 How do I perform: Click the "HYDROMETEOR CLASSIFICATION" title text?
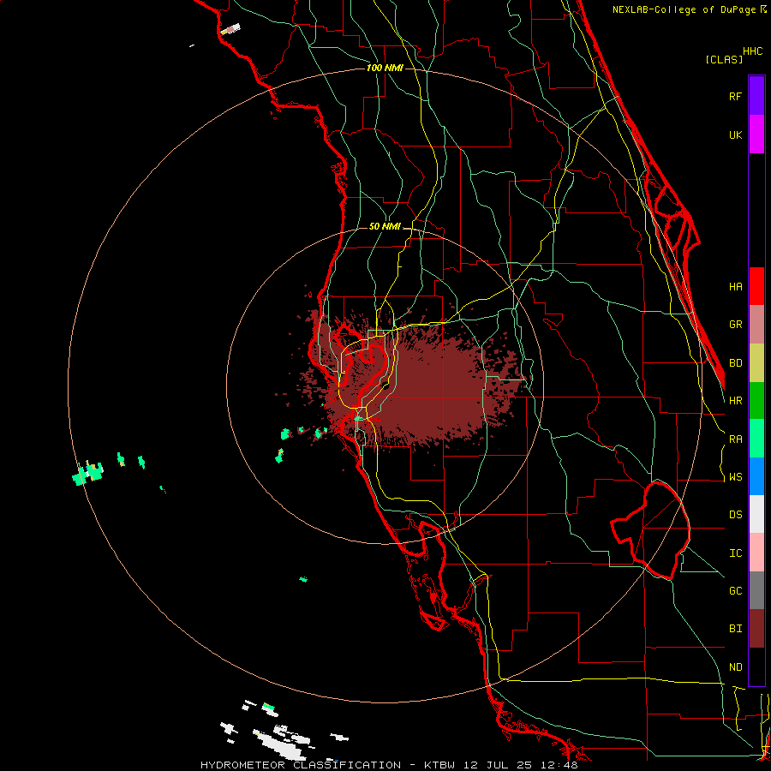301,765
